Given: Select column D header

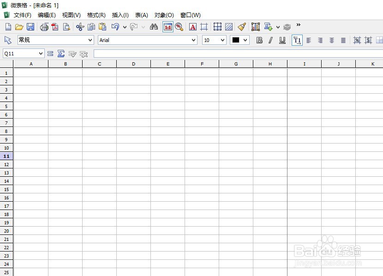Looking at the screenshot, I should 134,64.
